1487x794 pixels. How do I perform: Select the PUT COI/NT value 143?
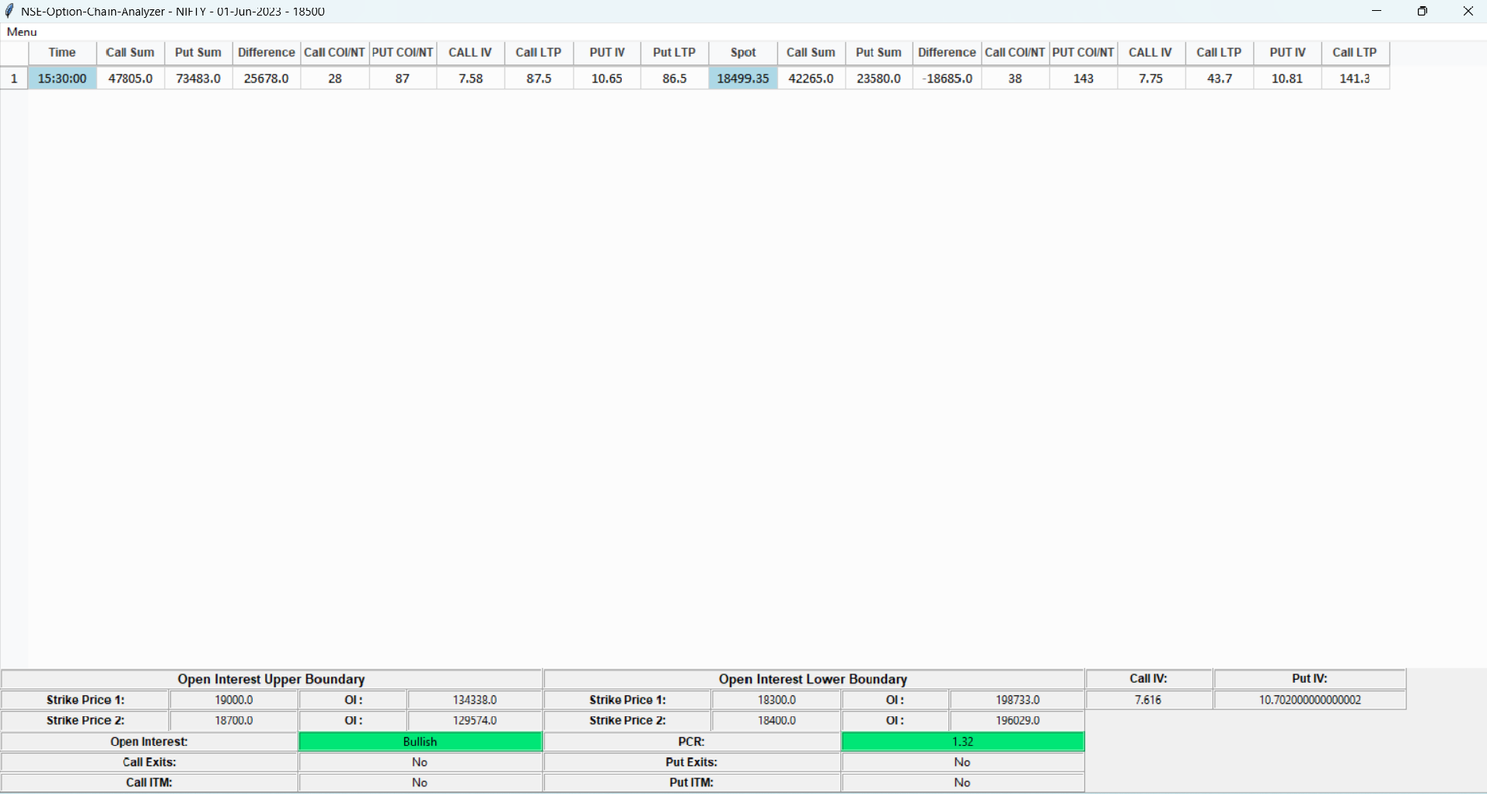tap(1083, 78)
